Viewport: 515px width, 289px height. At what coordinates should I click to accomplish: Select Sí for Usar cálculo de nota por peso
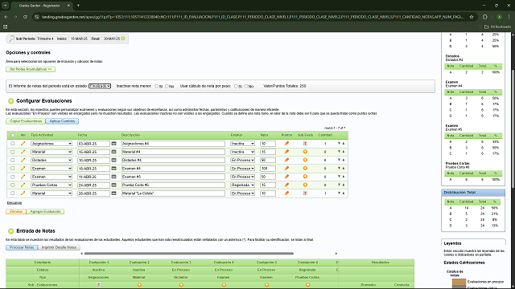pyautogui.click(x=236, y=86)
